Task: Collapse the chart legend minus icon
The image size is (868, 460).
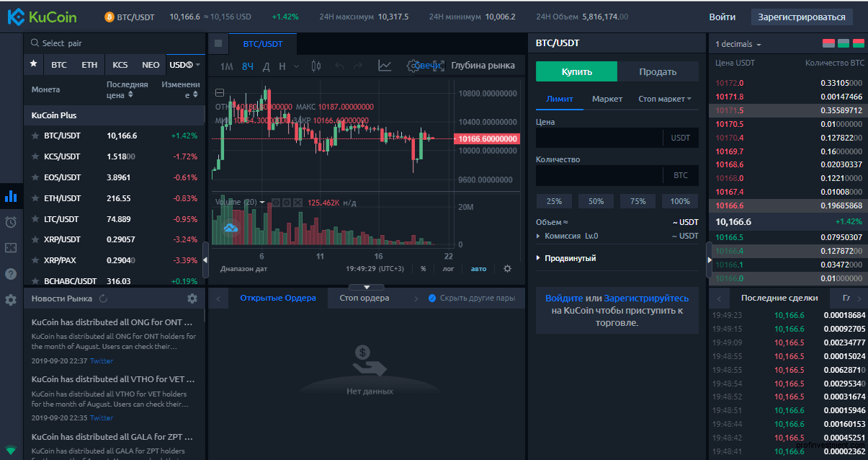Action: (220, 92)
